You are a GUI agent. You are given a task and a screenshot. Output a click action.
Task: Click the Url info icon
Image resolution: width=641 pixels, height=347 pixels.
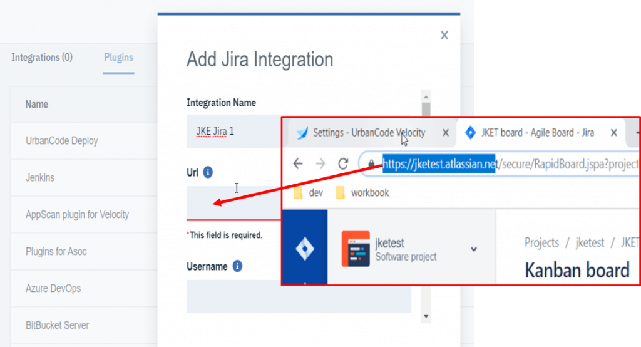click(208, 172)
